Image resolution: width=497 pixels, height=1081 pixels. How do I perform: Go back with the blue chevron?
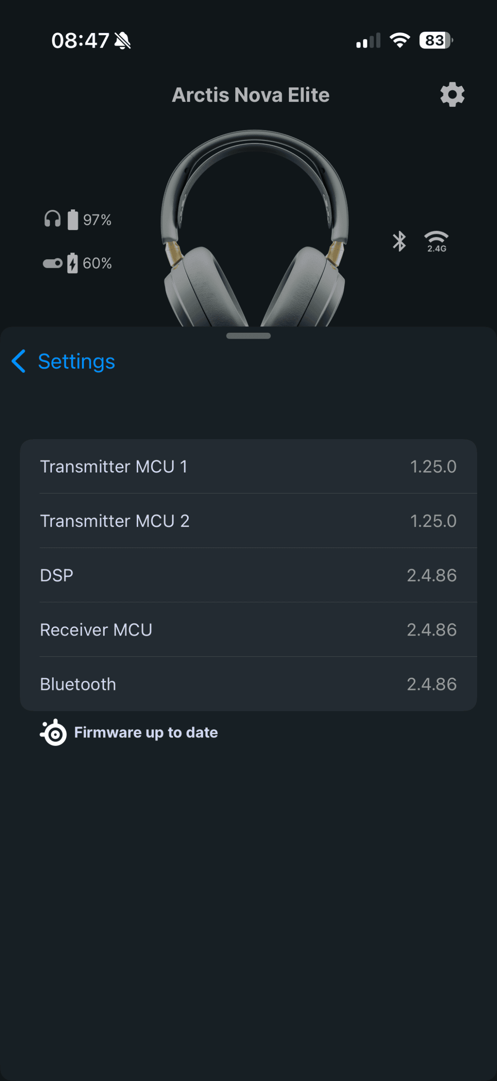pos(19,361)
